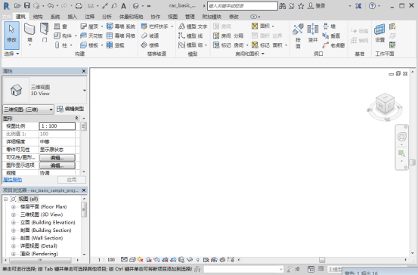
Task: Click the horizontal scrollbar thumb of view
Action: pyautogui.click(x=322, y=260)
